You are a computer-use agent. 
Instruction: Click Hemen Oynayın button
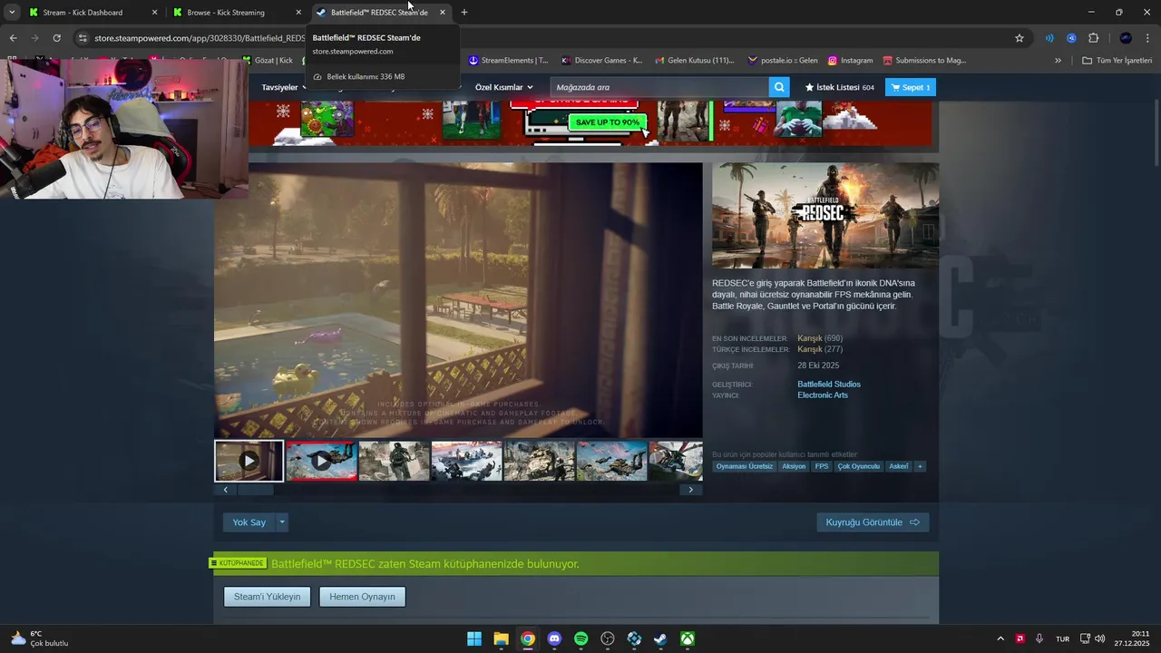click(362, 597)
